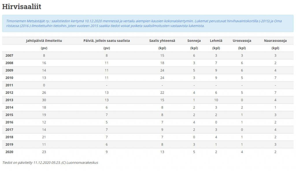Select the 2007 row label
Viewport: 296px width, 171px height.
(9, 55)
